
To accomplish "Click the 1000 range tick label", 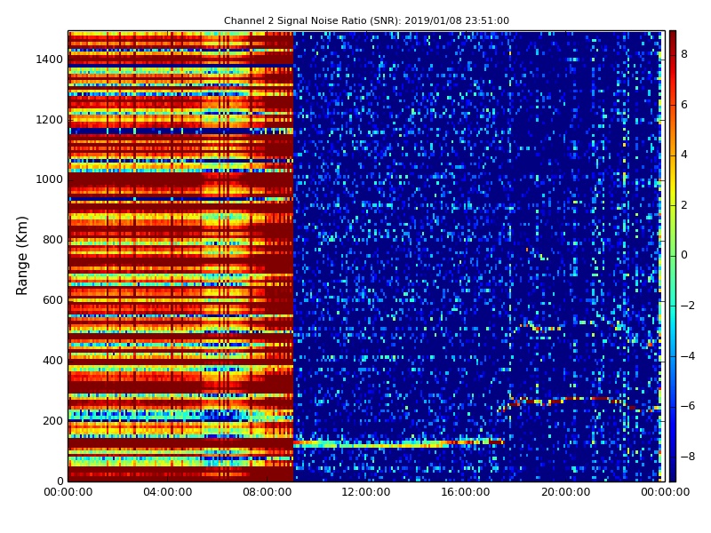I will point(50,179).
